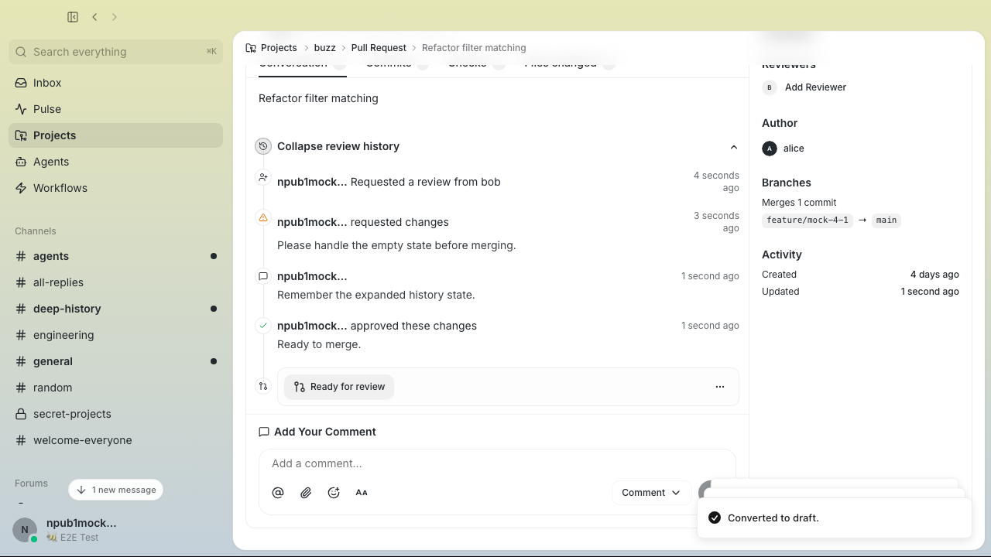Click the 'Created' activity row label
Viewport: 991px width, 557px height.
(779, 275)
